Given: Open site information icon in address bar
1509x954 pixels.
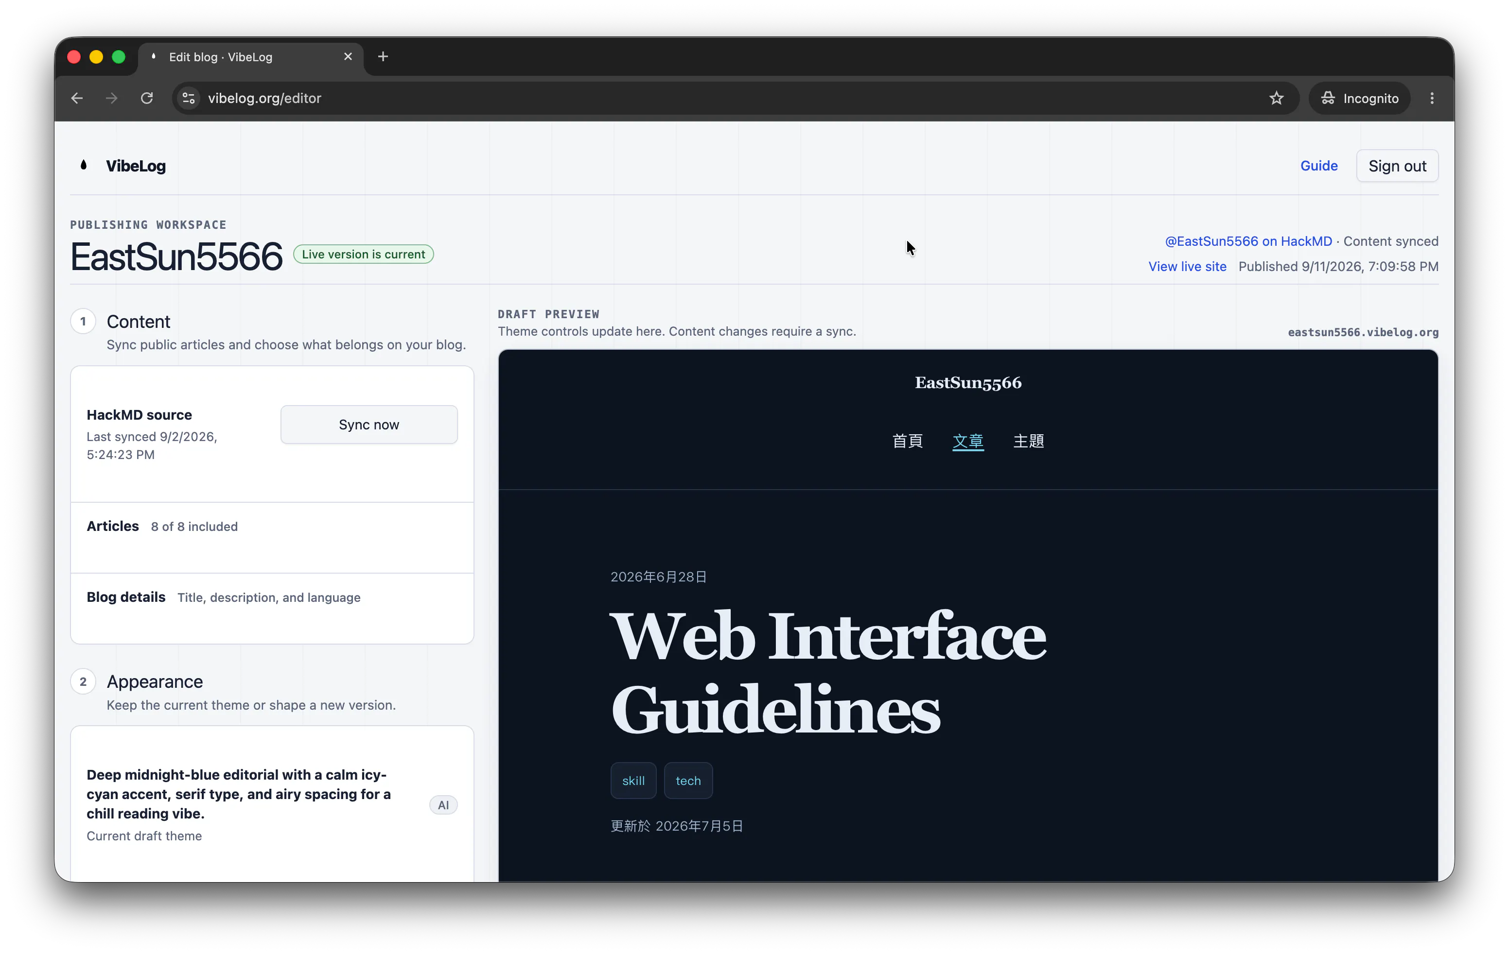Looking at the screenshot, I should click(189, 98).
